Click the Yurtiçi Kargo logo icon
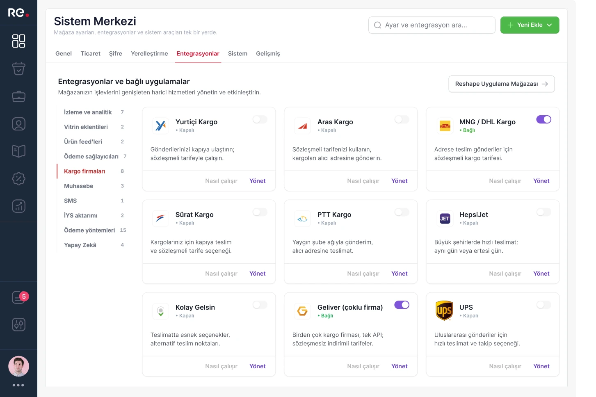 160,126
